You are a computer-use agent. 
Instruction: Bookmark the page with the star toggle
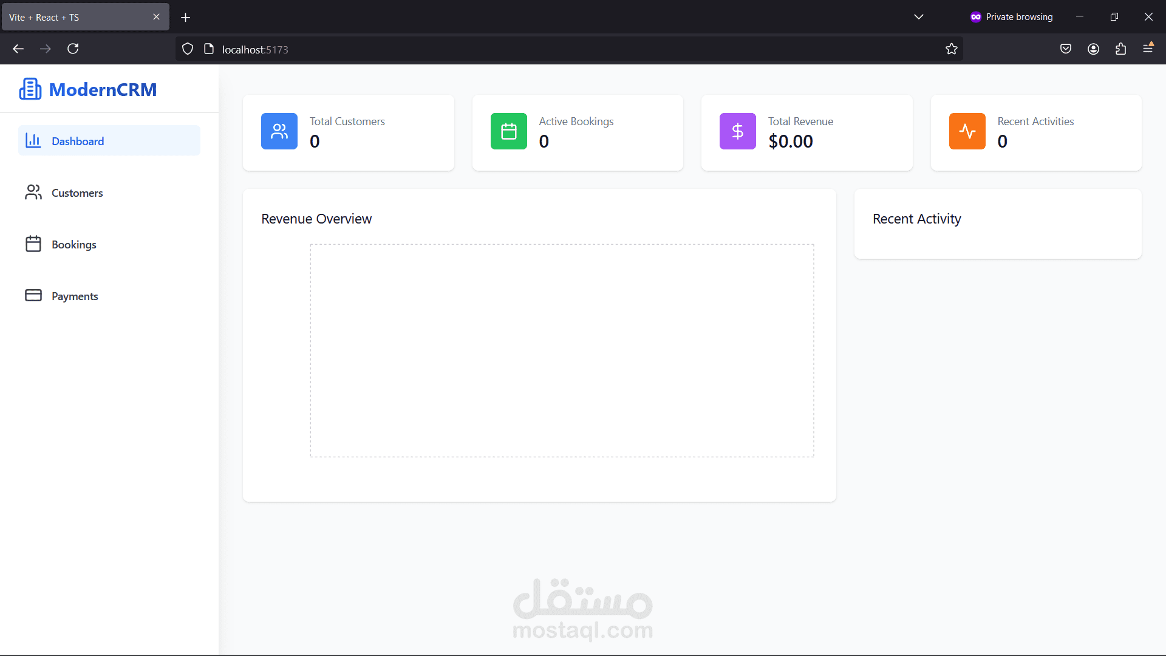point(952,49)
